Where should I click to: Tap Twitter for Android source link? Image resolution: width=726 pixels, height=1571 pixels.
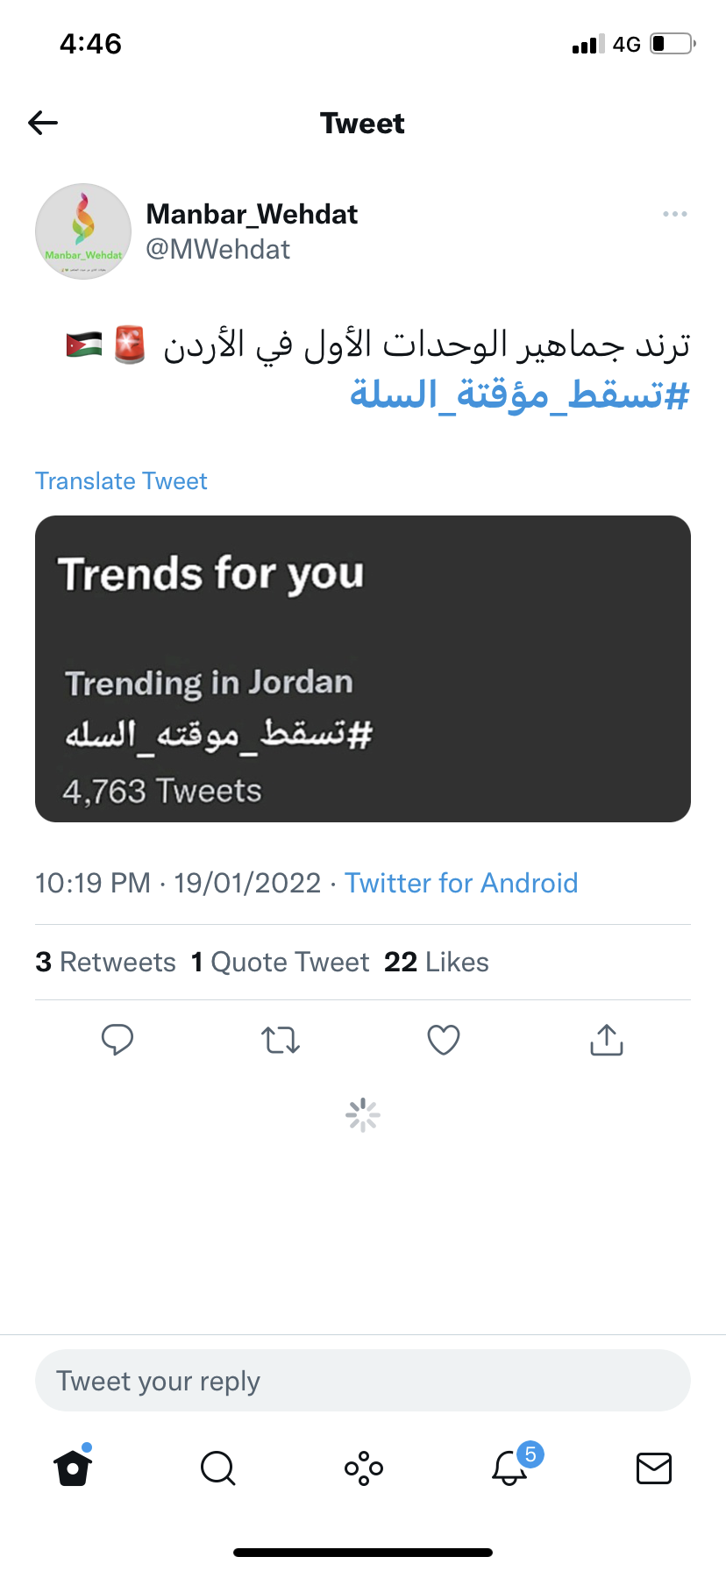(461, 883)
